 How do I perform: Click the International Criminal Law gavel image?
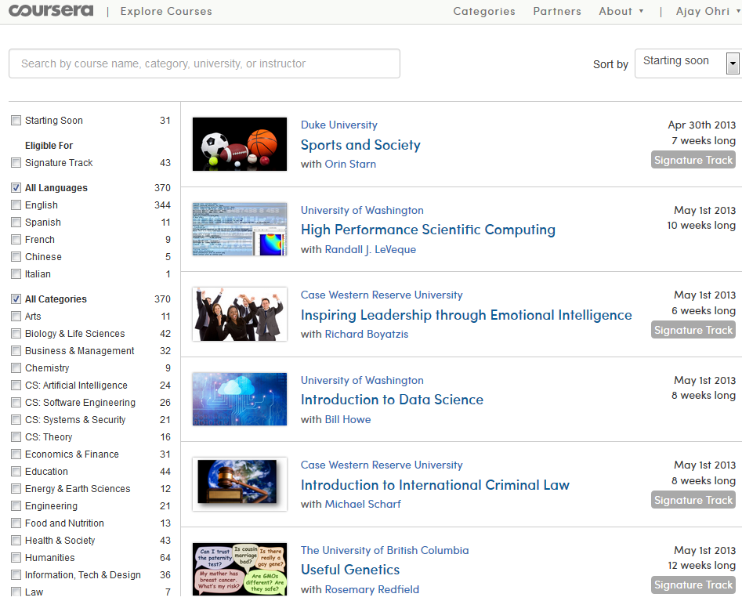click(240, 484)
